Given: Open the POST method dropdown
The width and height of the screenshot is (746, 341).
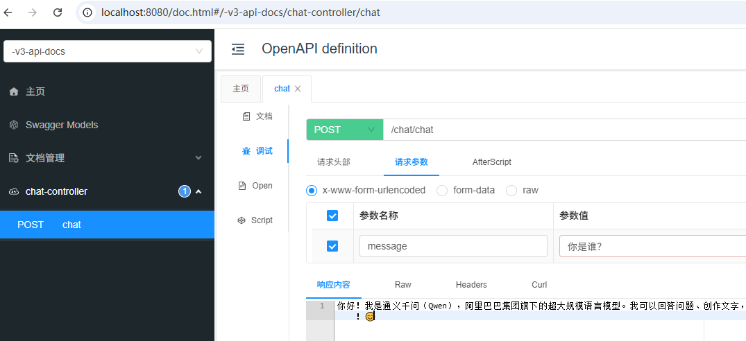Looking at the screenshot, I should 345,130.
